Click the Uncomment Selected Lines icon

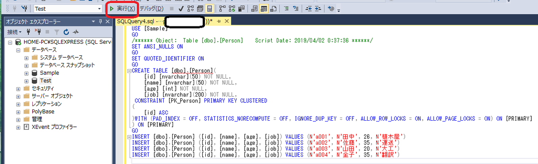point(295,8)
